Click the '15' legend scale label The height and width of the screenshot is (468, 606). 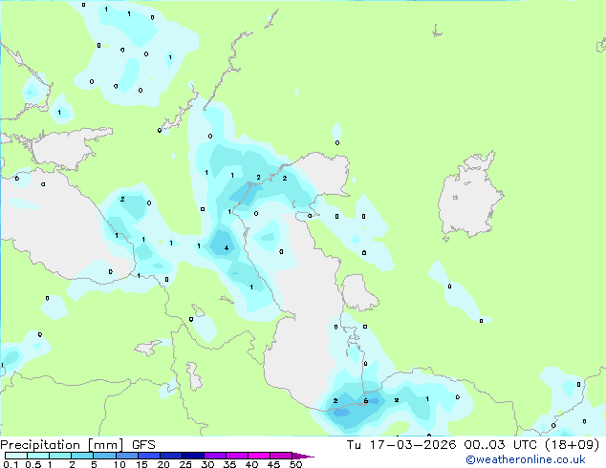[x=141, y=464]
